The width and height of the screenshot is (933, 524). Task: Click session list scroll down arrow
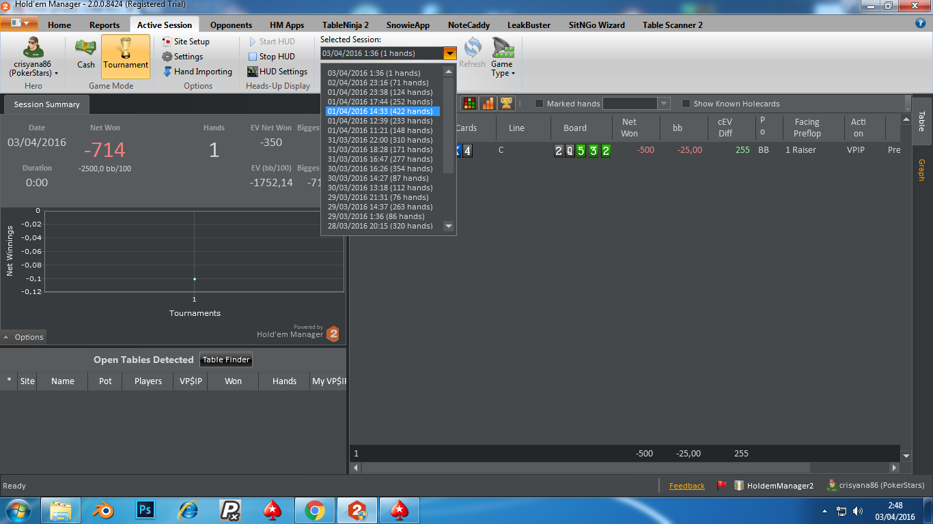point(449,226)
